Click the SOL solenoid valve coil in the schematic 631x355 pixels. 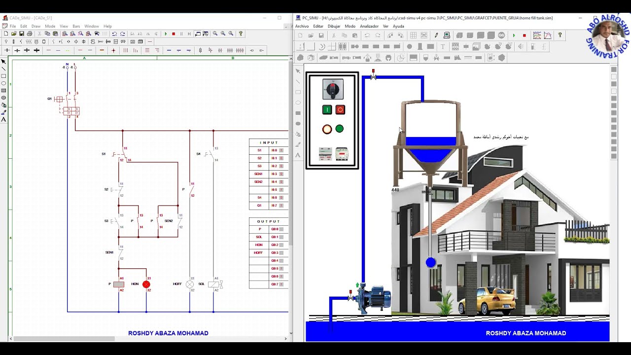[x=215, y=284]
